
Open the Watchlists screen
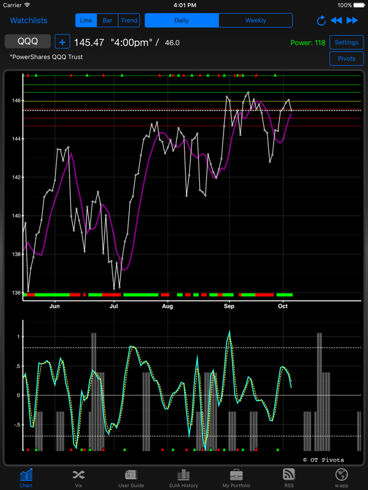(29, 20)
